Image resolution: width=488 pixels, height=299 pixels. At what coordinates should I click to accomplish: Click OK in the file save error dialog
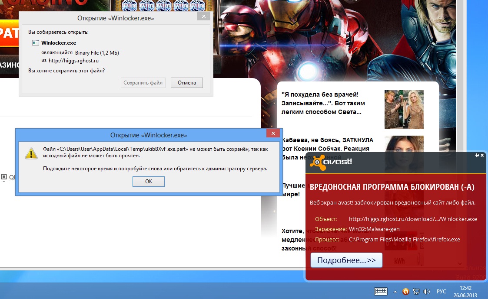149,181
